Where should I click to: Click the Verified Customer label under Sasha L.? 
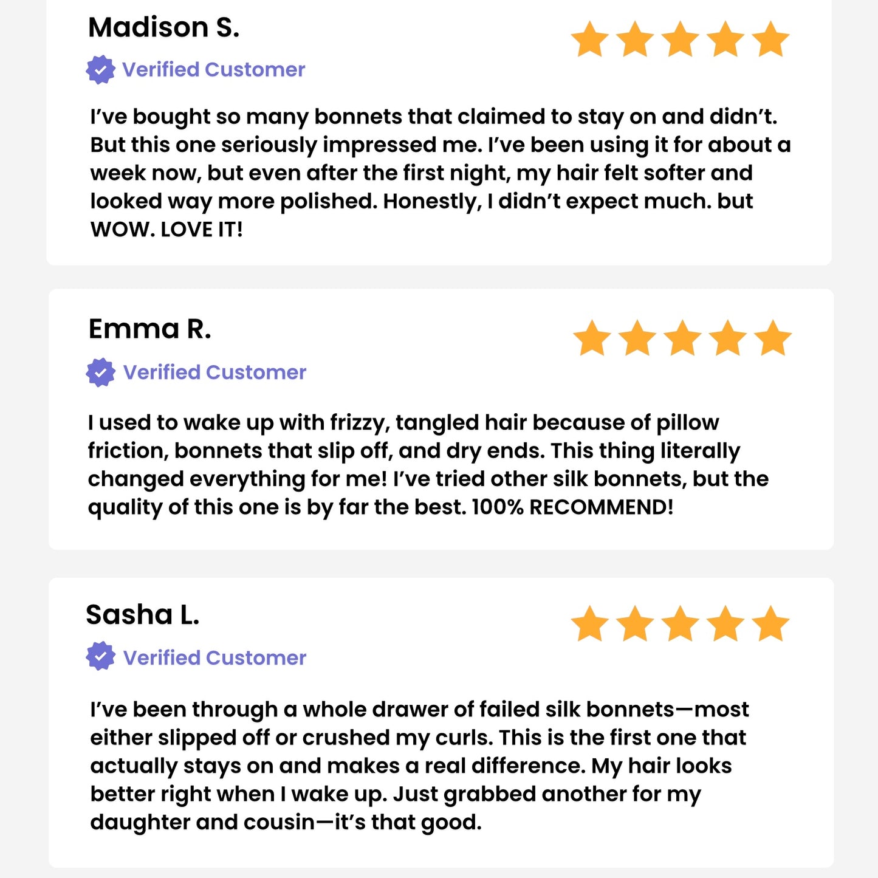tap(214, 657)
